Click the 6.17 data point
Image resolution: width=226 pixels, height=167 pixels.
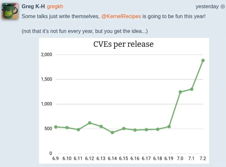tap(146, 130)
